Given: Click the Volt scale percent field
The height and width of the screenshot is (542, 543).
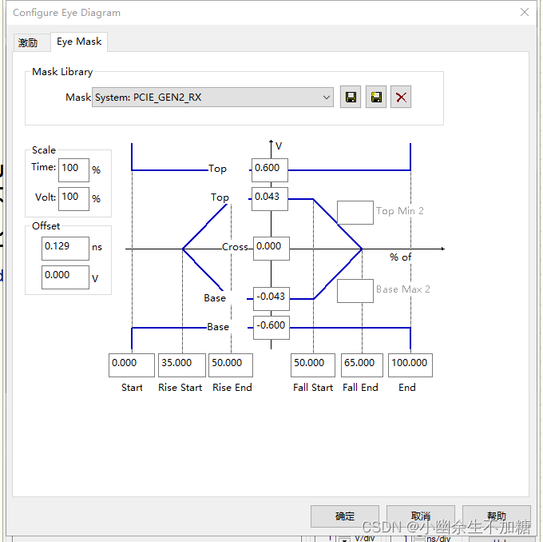Looking at the screenshot, I should [x=73, y=199].
